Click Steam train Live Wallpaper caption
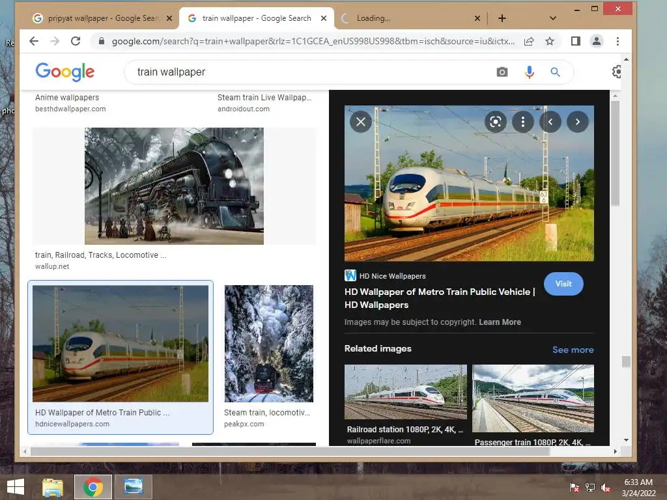This screenshot has width=667, height=500. coord(264,98)
